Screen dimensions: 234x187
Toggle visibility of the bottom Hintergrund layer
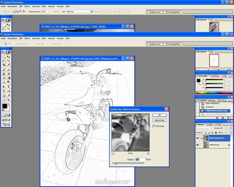(x=198, y=145)
